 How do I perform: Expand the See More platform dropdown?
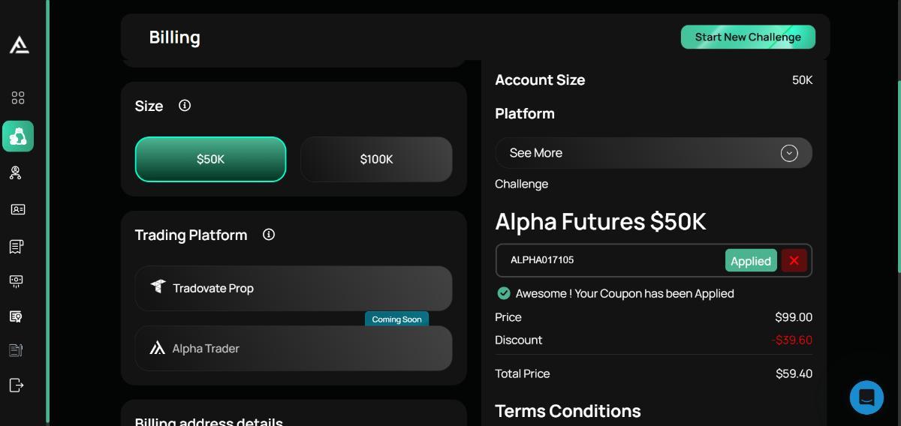tap(638, 153)
